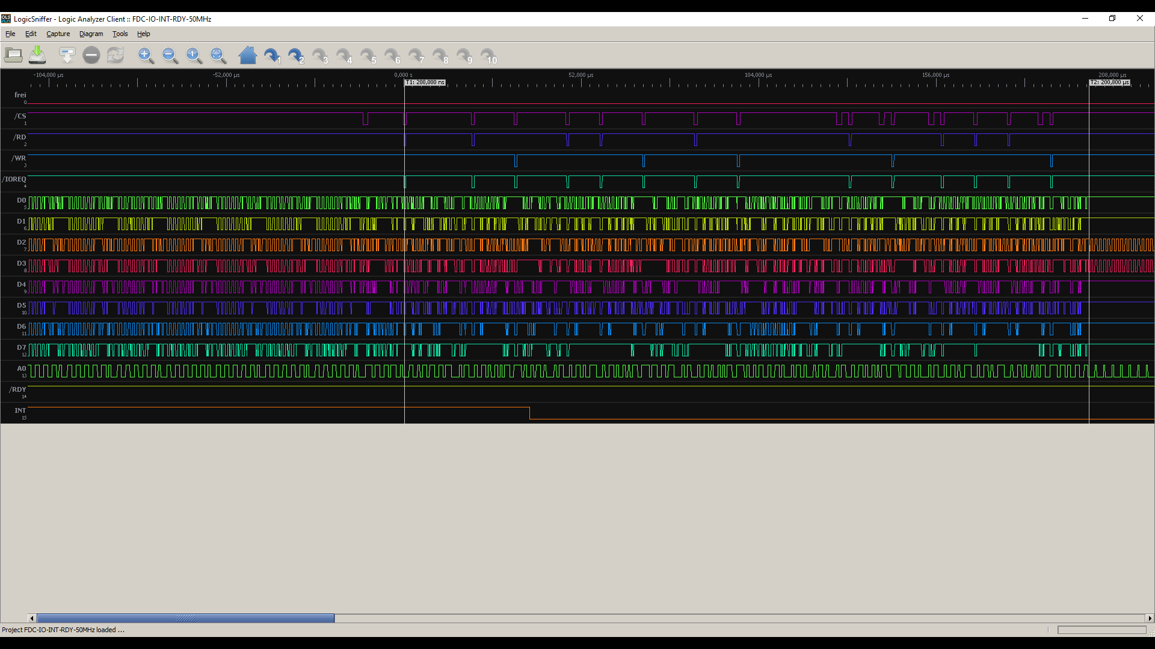Click the scrollbar right arrow
The width and height of the screenshot is (1155, 649).
pyautogui.click(x=1150, y=618)
